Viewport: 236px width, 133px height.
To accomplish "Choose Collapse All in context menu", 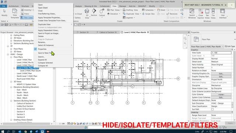I will click(x=43, y=66).
